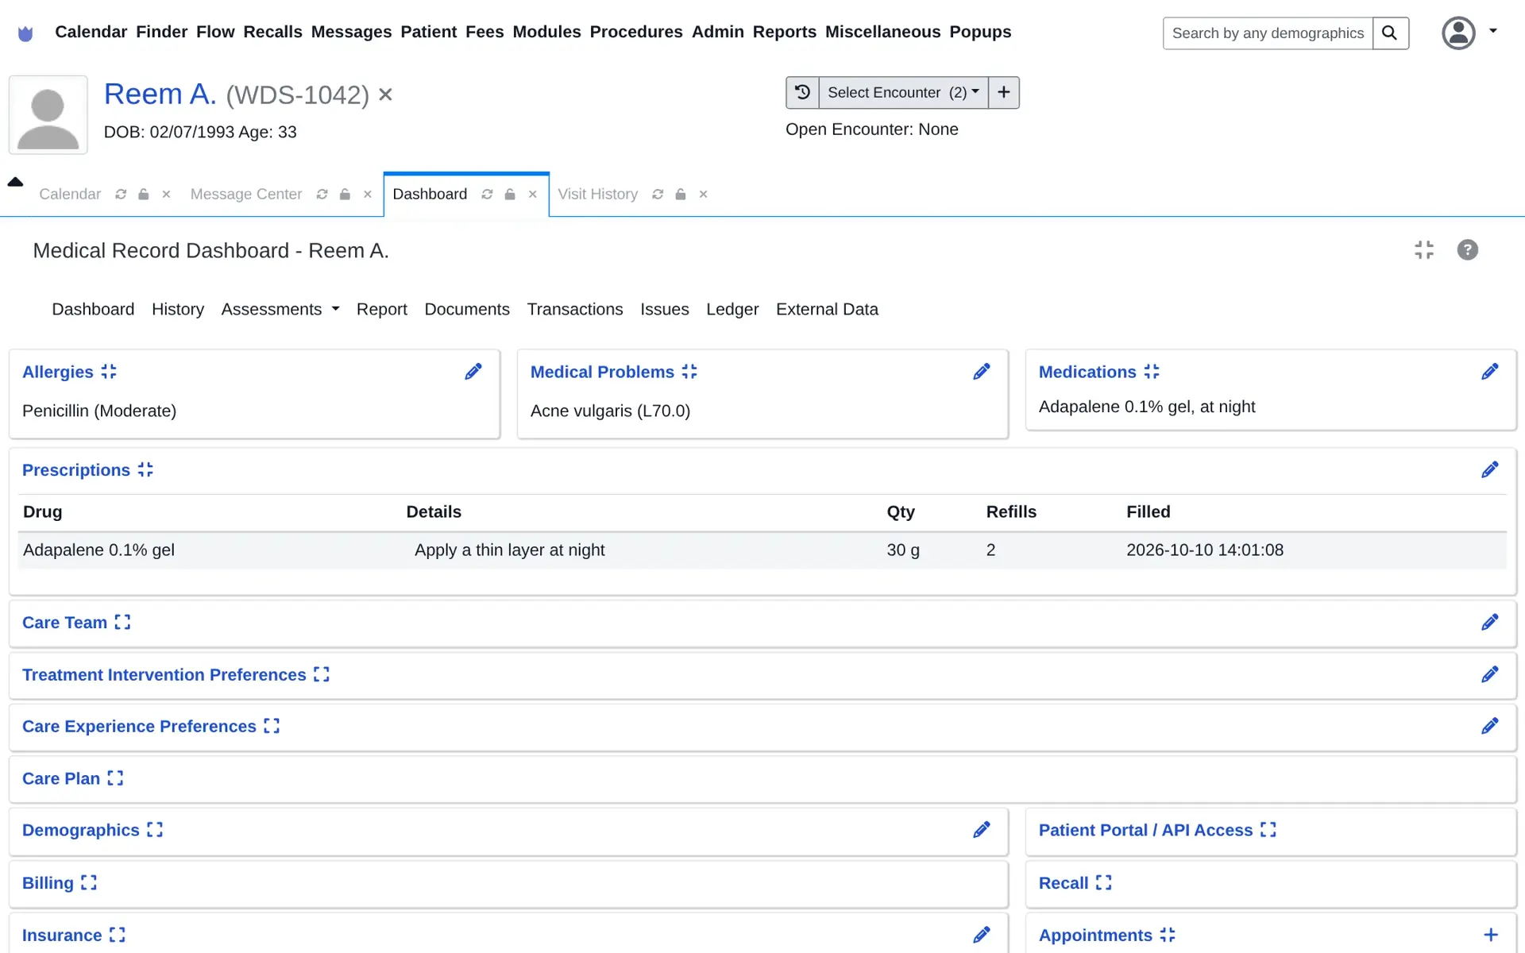
Task: Collapse the Appointments card
Action: [x=1168, y=935]
